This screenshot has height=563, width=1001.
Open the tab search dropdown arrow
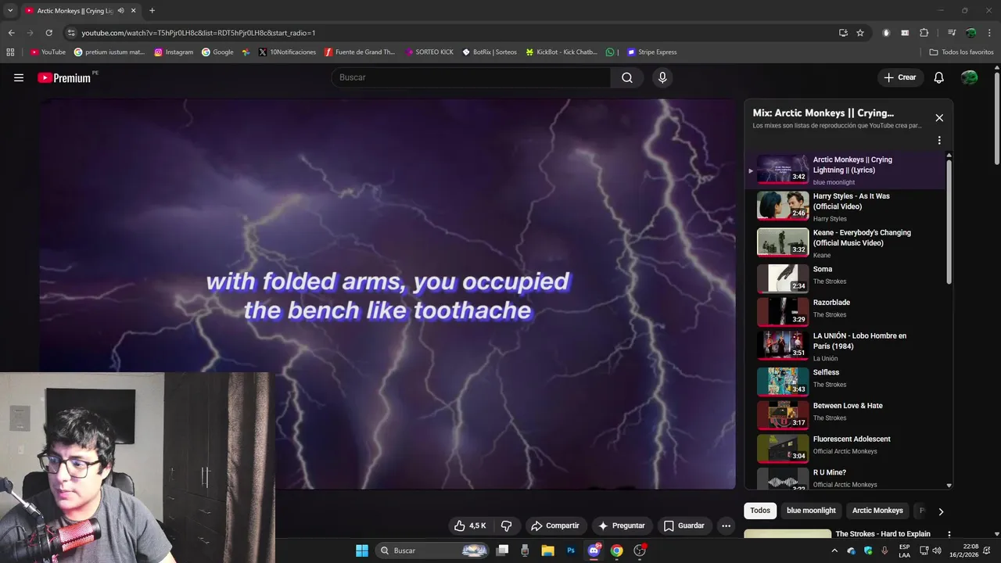[x=10, y=11]
